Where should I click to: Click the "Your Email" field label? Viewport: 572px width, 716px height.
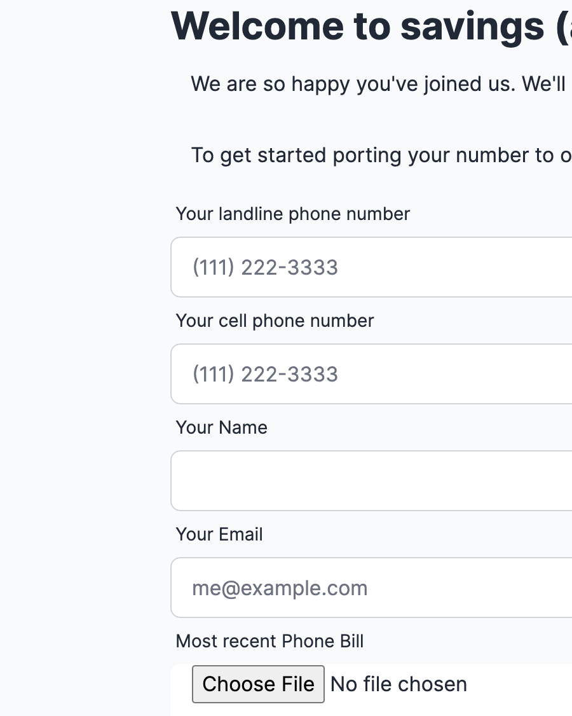coord(219,534)
